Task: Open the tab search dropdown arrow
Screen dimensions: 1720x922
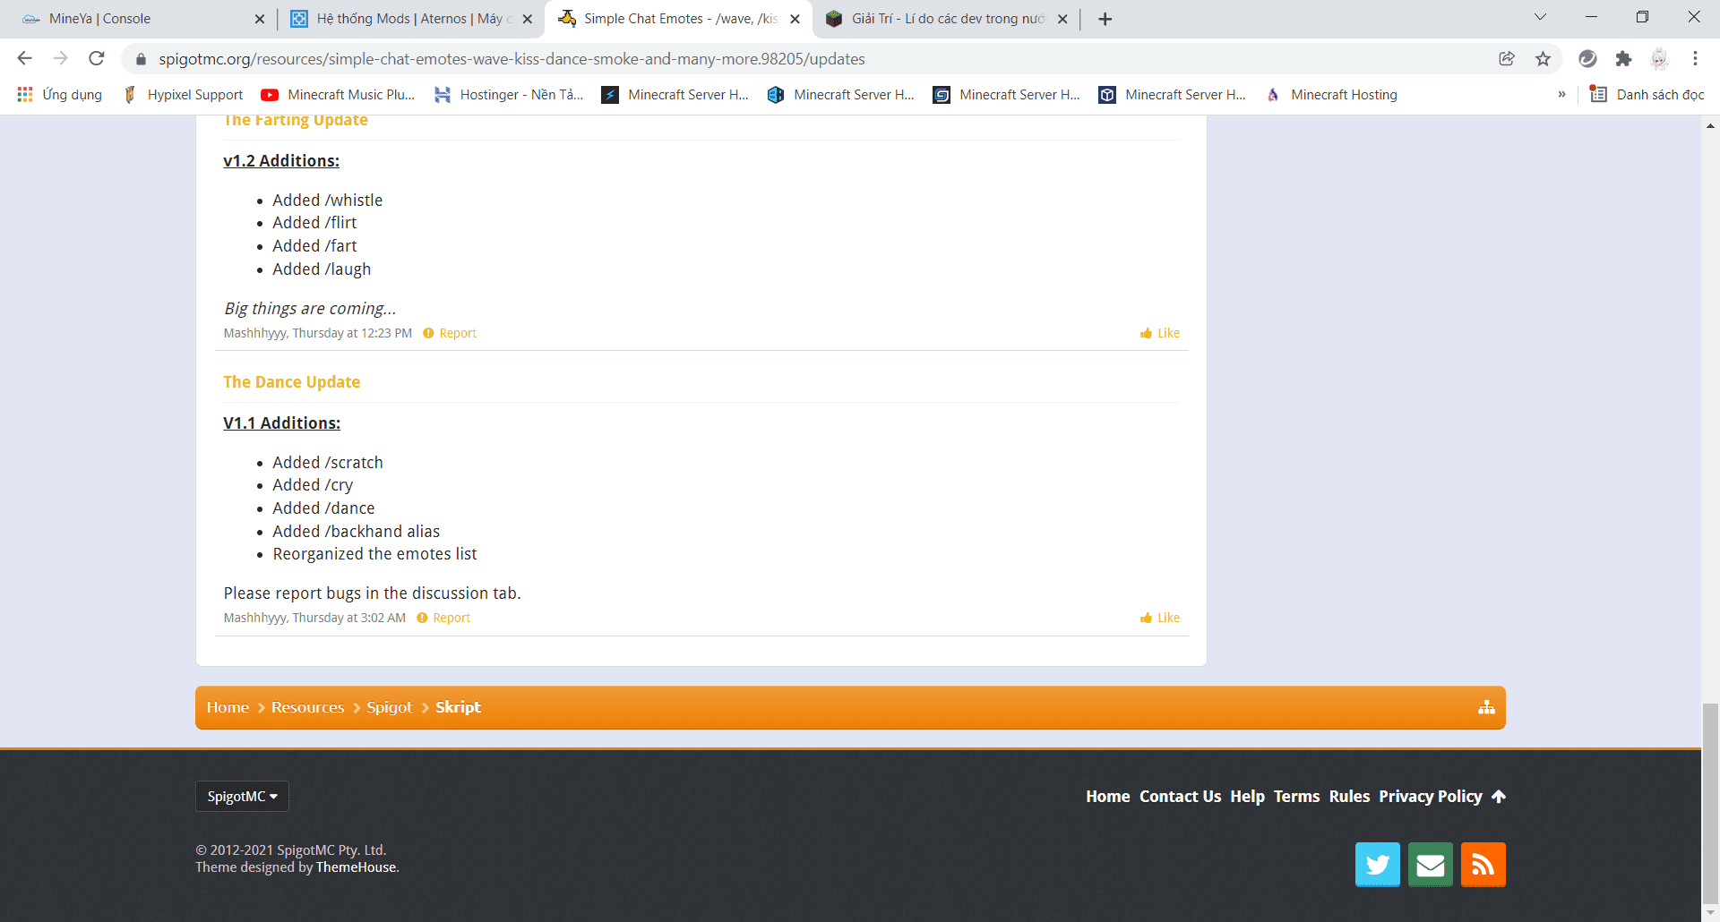Action: click(1540, 17)
